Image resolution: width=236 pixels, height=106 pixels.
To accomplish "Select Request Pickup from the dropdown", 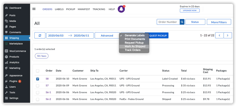I will tap(134, 43).
